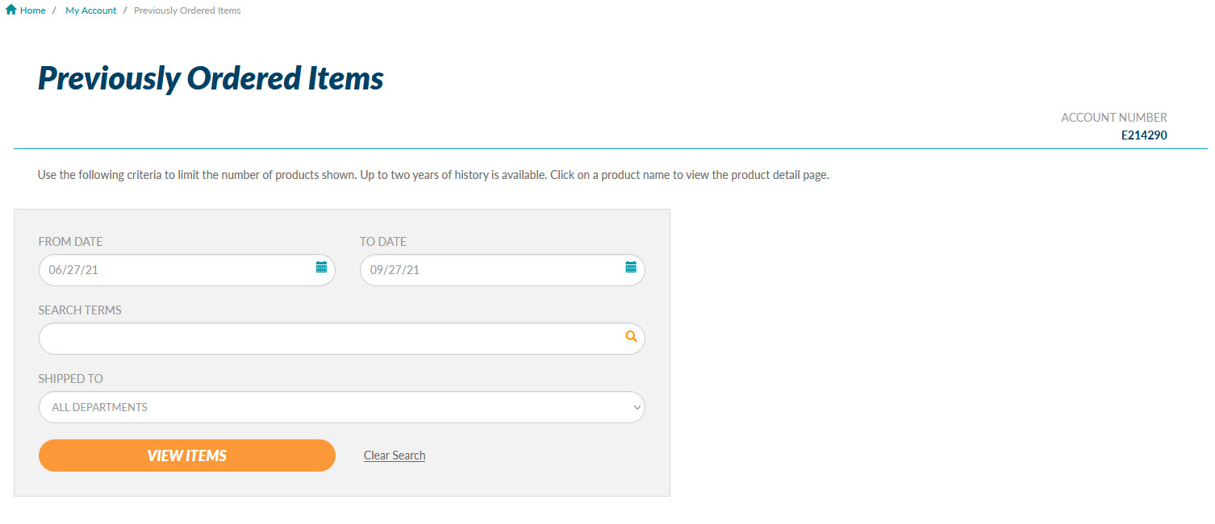Click the FROM DATE field label
The image size is (1215, 524).
[71, 242]
